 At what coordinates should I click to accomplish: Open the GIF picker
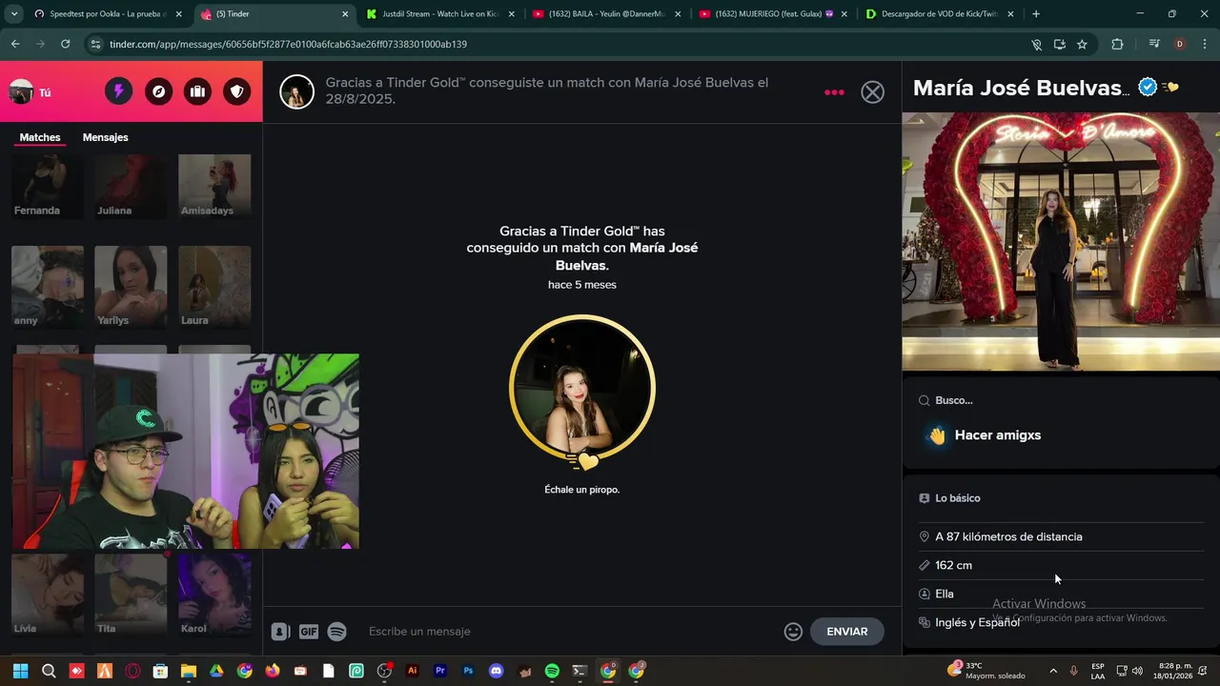[x=309, y=631]
